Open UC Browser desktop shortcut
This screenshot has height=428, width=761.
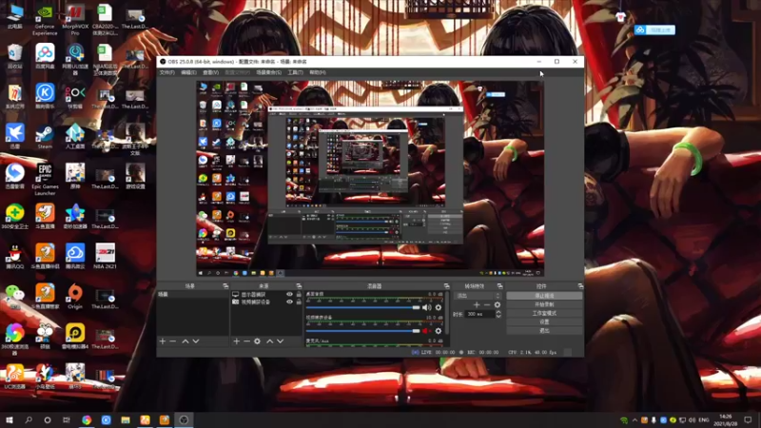(x=15, y=377)
